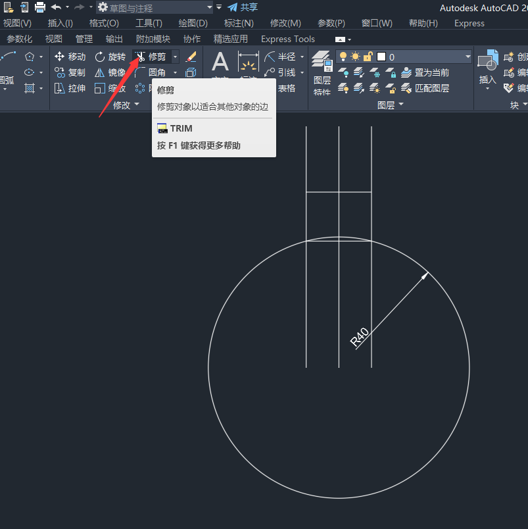The height and width of the screenshot is (529, 528).
Task: Click the layer off (lightbulb) tool icon
Action: tap(343, 72)
